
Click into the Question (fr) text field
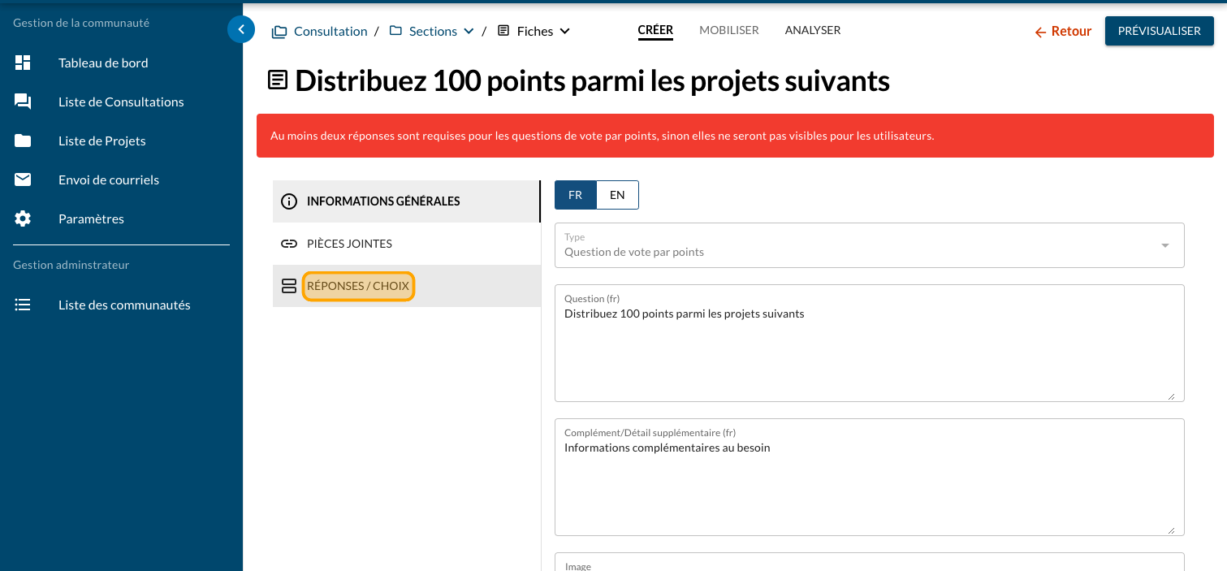click(x=869, y=349)
